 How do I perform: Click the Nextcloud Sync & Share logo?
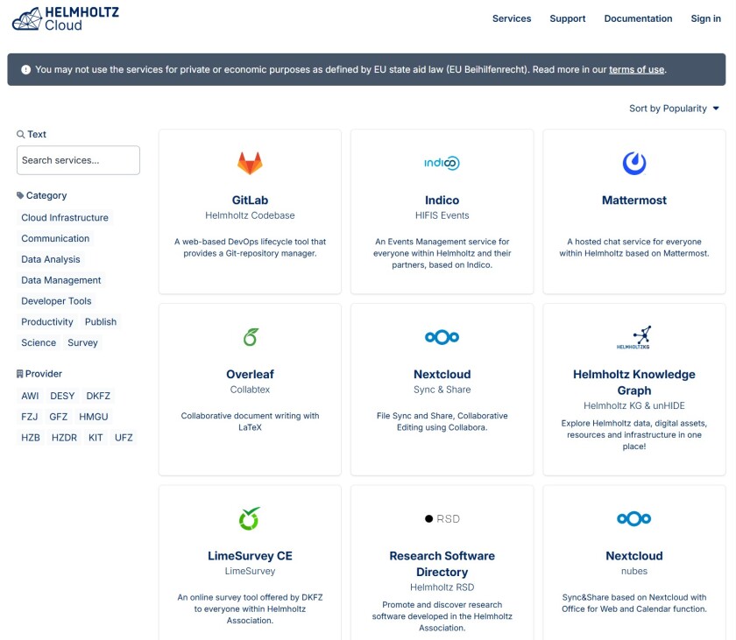pos(442,337)
